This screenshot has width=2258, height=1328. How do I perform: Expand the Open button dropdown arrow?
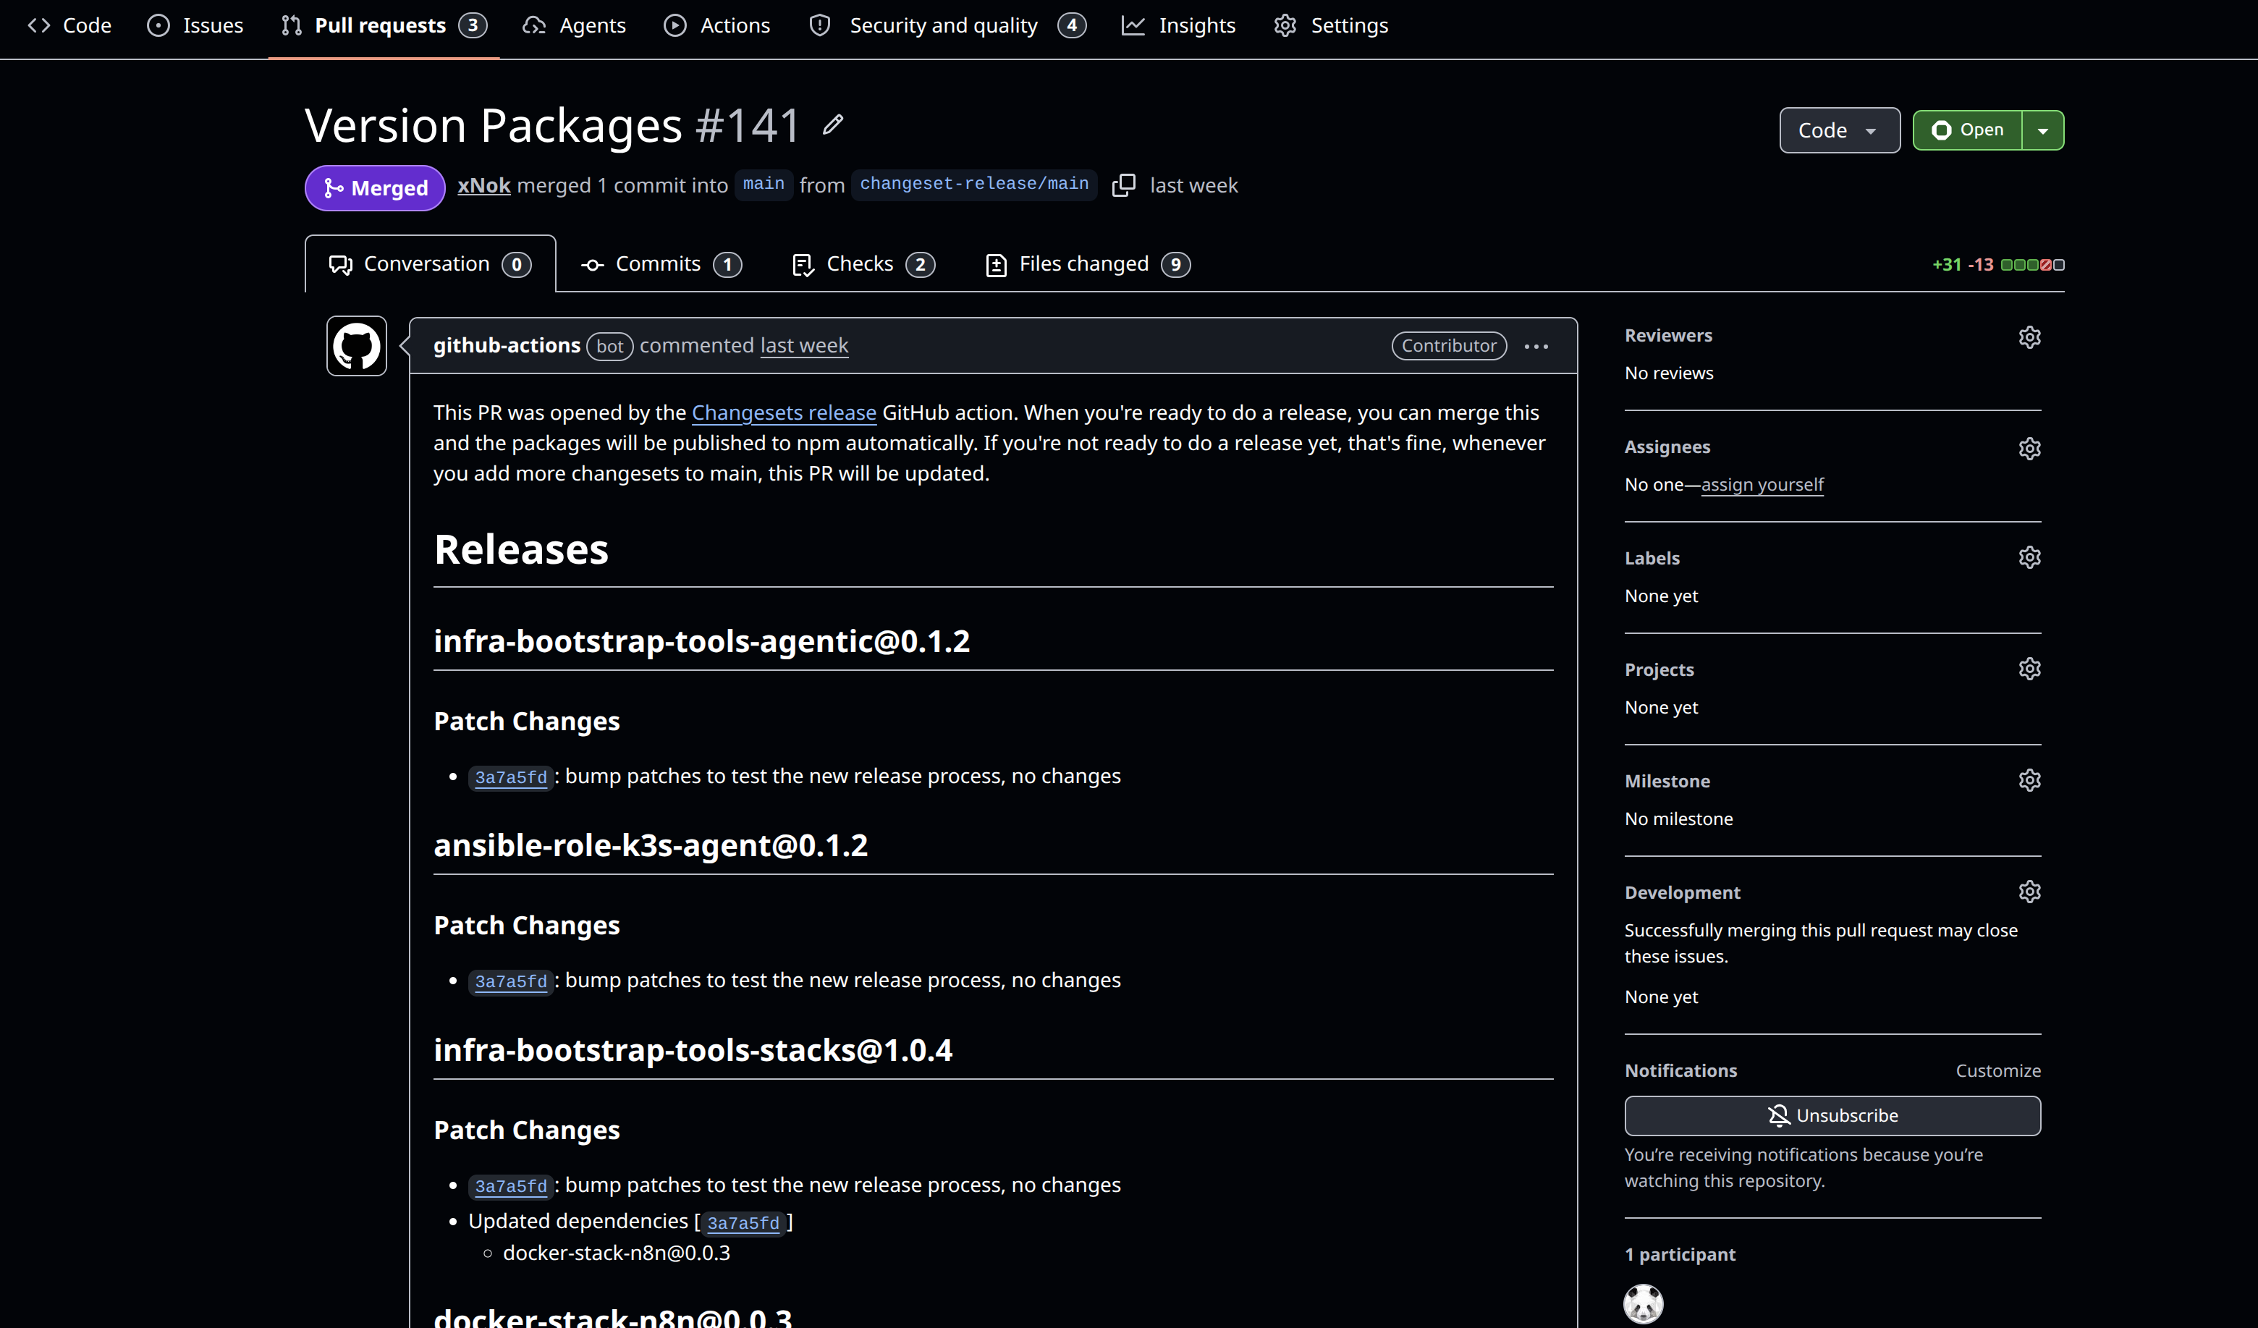pos(2043,131)
